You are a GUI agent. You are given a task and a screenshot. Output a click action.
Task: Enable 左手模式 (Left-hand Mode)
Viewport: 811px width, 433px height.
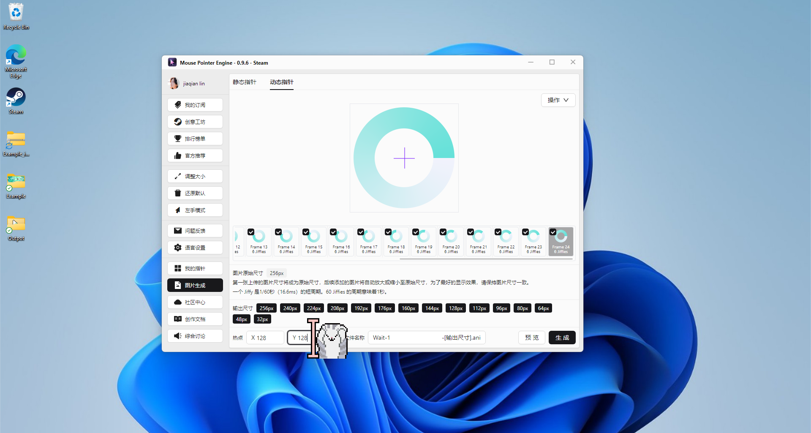pyautogui.click(x=195, y=210)
